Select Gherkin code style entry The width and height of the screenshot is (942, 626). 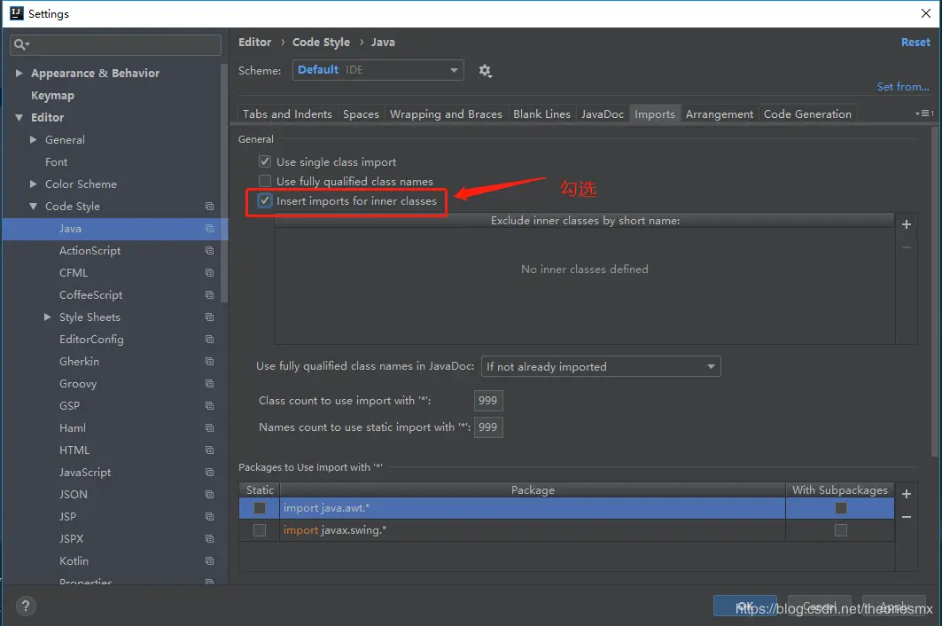click(79, 362)
